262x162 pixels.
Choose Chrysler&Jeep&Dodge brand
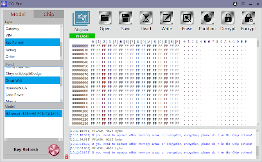[32, 74]
